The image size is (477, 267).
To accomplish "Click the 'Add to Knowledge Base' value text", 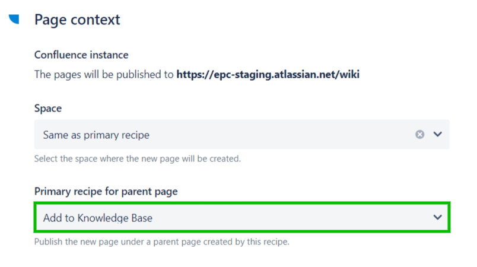I will click(x=97, y=218).
